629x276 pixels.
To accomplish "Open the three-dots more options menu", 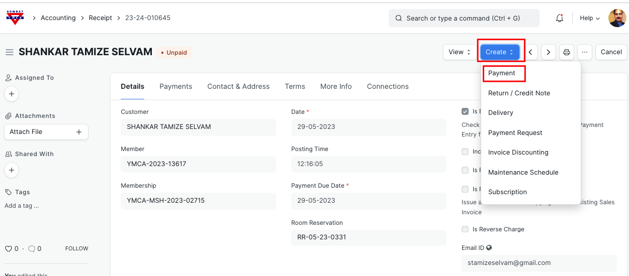I will click(584, 52).
